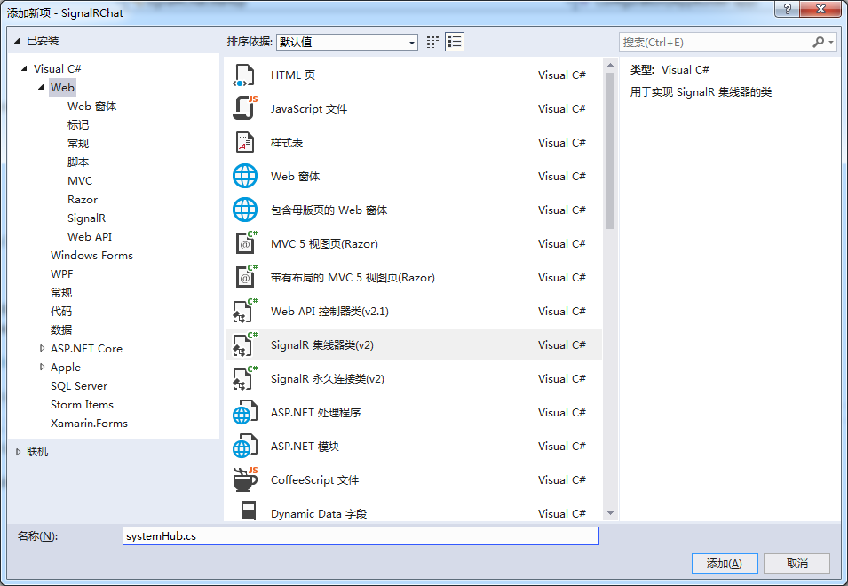Click "用于实现 SignalR 集线器的类" description
Image resolution: width=848 pixels, height=586 pixels.
coord(701,92)
